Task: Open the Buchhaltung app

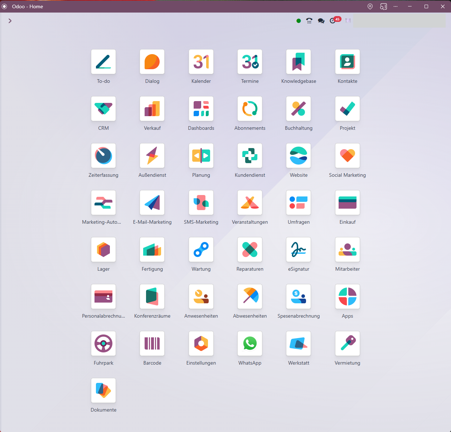Action: click(x=299, y=109)
